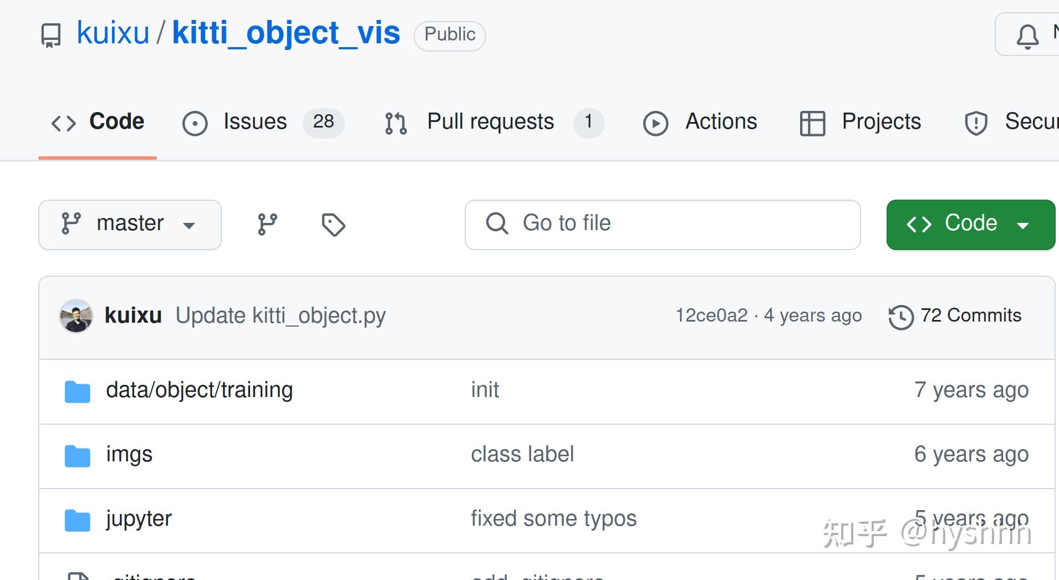Open the green Code dropdown
The width and height of the screenshot is (1059, 580).
pos(970,225)
